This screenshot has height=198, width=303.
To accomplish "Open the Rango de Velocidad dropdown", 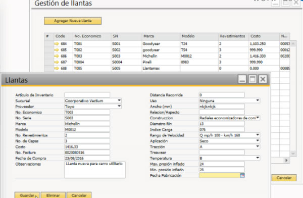I will point(258,135).
